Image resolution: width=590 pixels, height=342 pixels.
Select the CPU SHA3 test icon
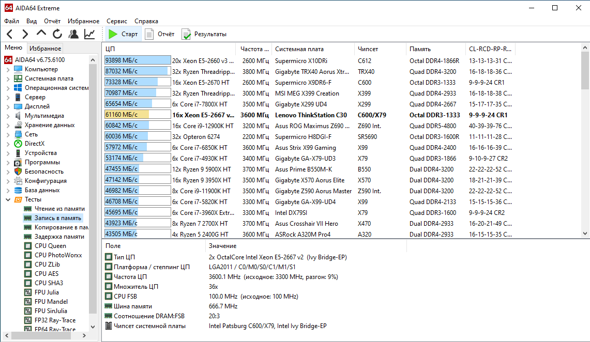point(28,283)
